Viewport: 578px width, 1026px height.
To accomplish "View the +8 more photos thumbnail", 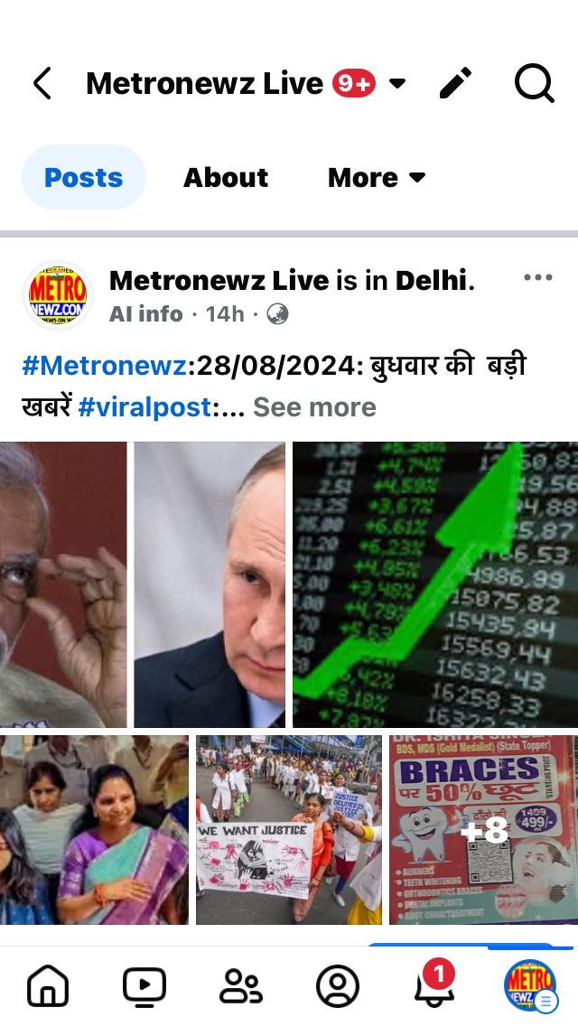I will tap(484, 830).
